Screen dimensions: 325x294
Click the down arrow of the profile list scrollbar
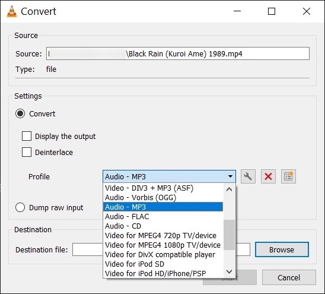[229, 271]
